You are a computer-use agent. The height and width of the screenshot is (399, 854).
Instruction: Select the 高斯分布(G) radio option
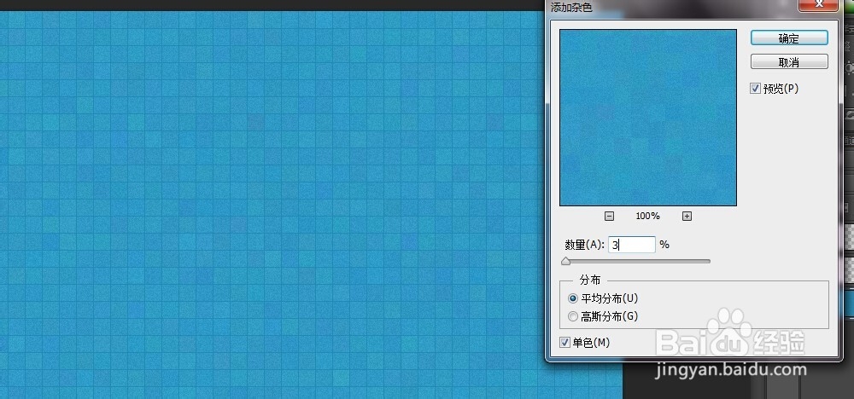tap(572, 315)
